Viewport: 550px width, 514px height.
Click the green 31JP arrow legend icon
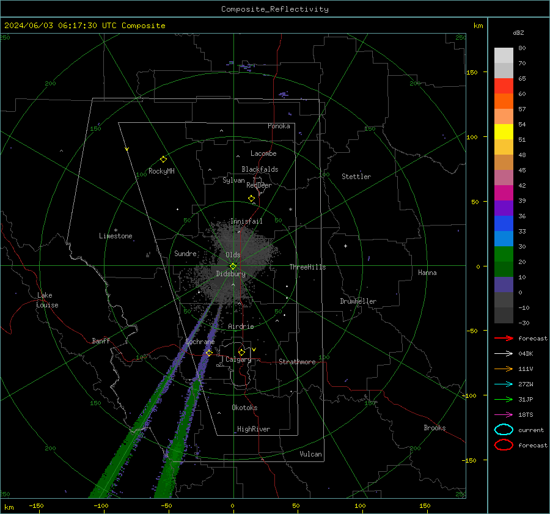504,399
